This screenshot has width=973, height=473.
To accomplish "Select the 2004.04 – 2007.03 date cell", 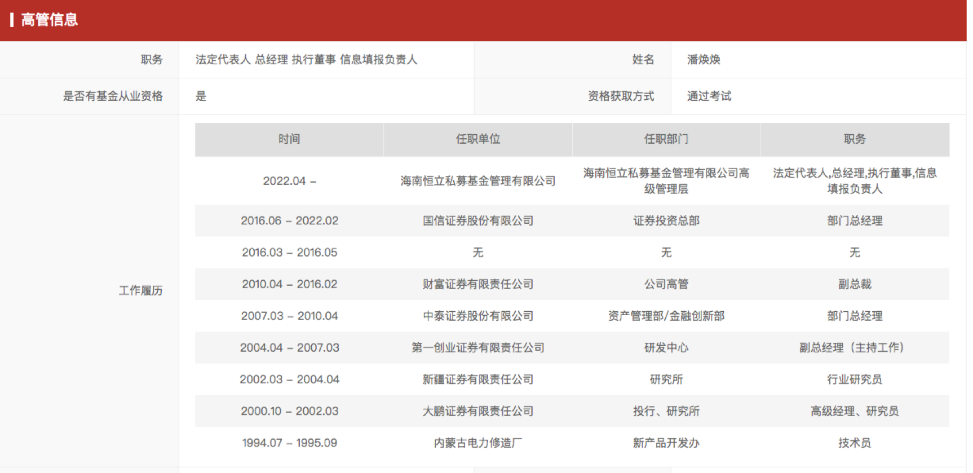I will pyautogui.click(x=289, y=347).
